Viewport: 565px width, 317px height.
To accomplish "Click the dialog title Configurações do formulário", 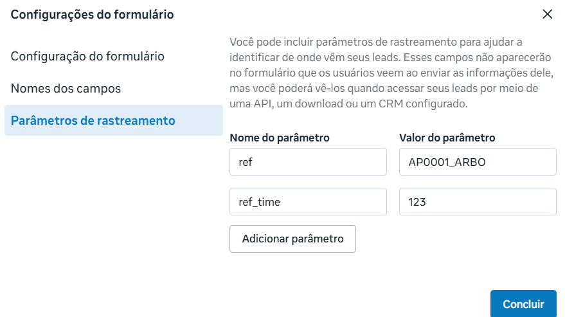I will (x=93, y=14).
